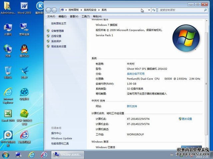
Task: Open the 帮助(H) menu
Action: (97, 17)
